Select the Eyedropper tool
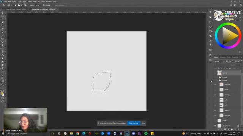The image size is (243, 136). [x=3, y=29]
